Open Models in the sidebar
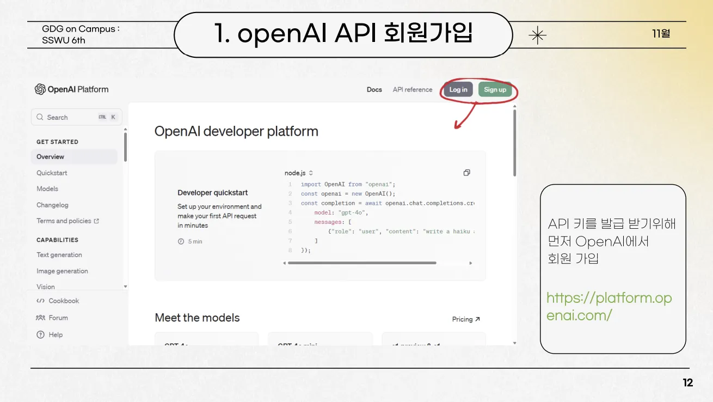The width and height of the screenshot is (713, 402). click(47, 188)
